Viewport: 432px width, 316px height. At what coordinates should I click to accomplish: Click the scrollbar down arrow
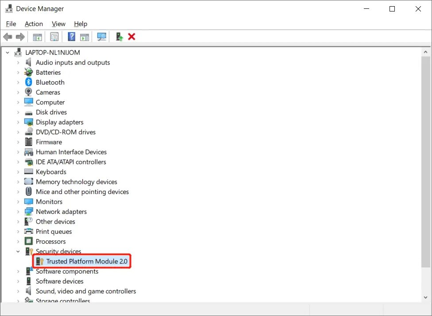(x=425, y=297)
